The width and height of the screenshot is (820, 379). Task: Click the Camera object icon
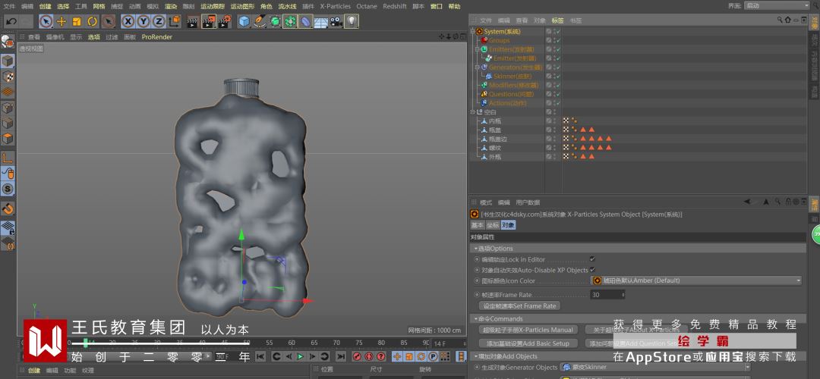pyautogui.click(x=336, y=21)
